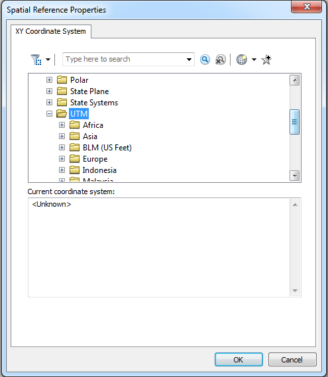Click the OK button
This screenshot has height=377, width=328.
[239, 360]
